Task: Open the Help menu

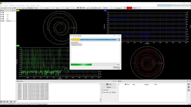Action: tap(38, 5)
